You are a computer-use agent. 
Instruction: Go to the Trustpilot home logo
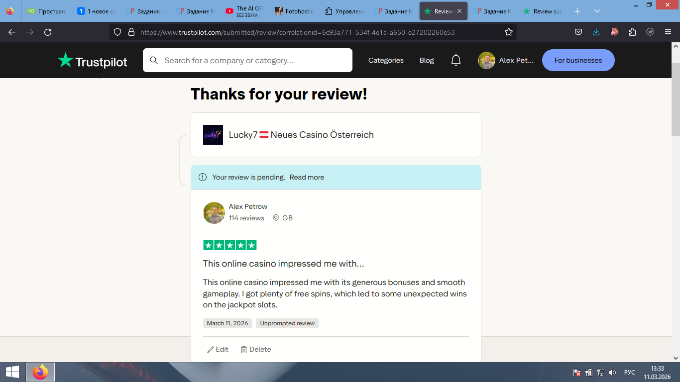[x=93, y=60]
